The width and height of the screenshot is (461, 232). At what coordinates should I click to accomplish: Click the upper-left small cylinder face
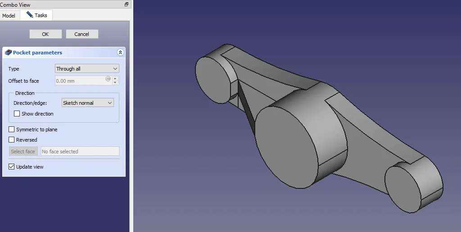(212, 80)
